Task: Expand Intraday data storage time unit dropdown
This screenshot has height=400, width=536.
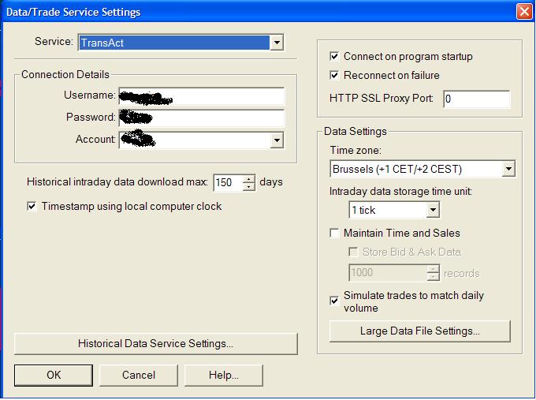Action: point(394,210)
